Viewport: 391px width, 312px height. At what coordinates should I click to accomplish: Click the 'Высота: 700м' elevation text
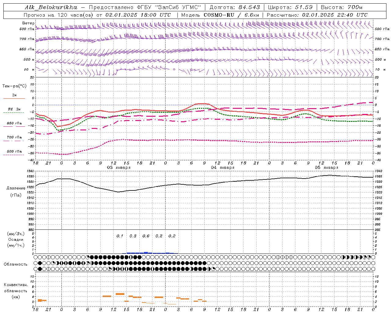[x=342, y=7]
